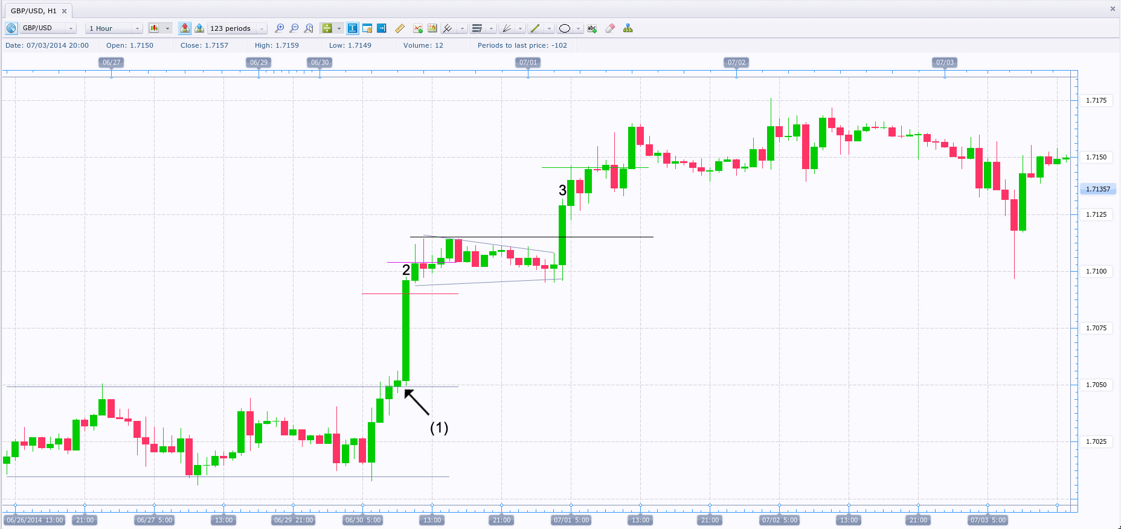Click the Open: 1.7150 info field
The height and width of the screenshot is (529, 1121).
click(x=130, y=45)
